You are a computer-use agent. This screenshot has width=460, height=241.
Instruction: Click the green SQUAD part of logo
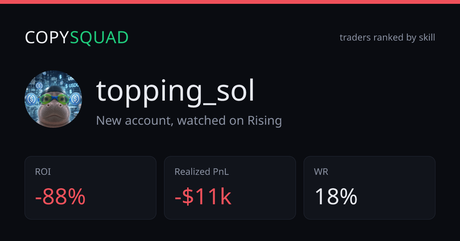point(99,37)
